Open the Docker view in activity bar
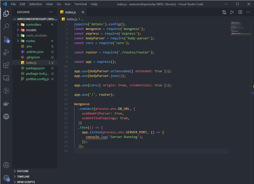The width and height of the screenshot is (254, 184). (x=6, y=103)
